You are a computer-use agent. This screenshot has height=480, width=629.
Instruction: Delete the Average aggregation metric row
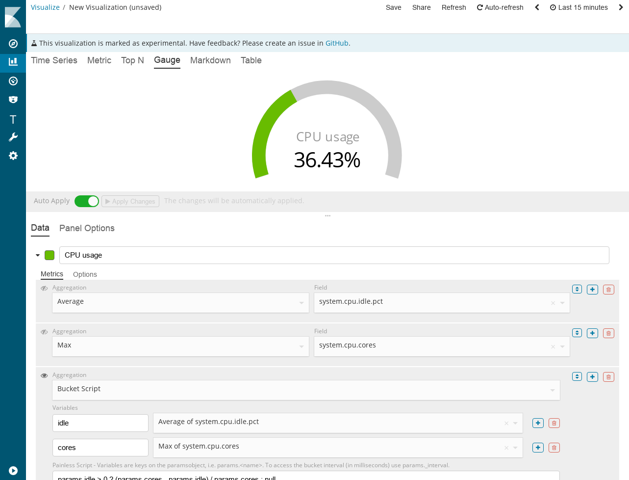tap(608, 290)
